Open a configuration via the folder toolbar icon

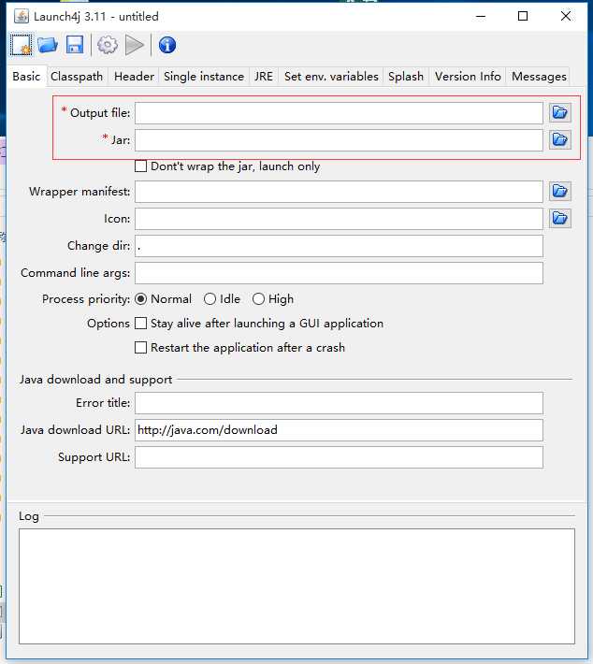tap(48, 45)
